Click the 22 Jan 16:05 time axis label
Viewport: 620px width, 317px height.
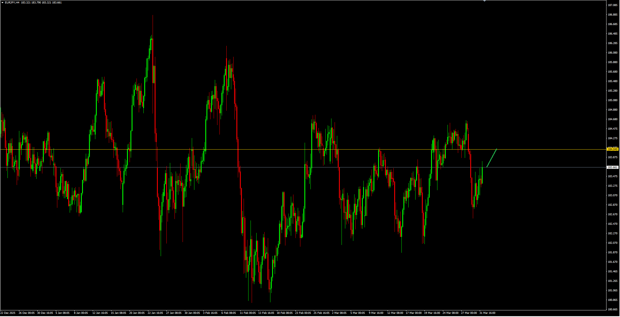(x=155, y=313)
